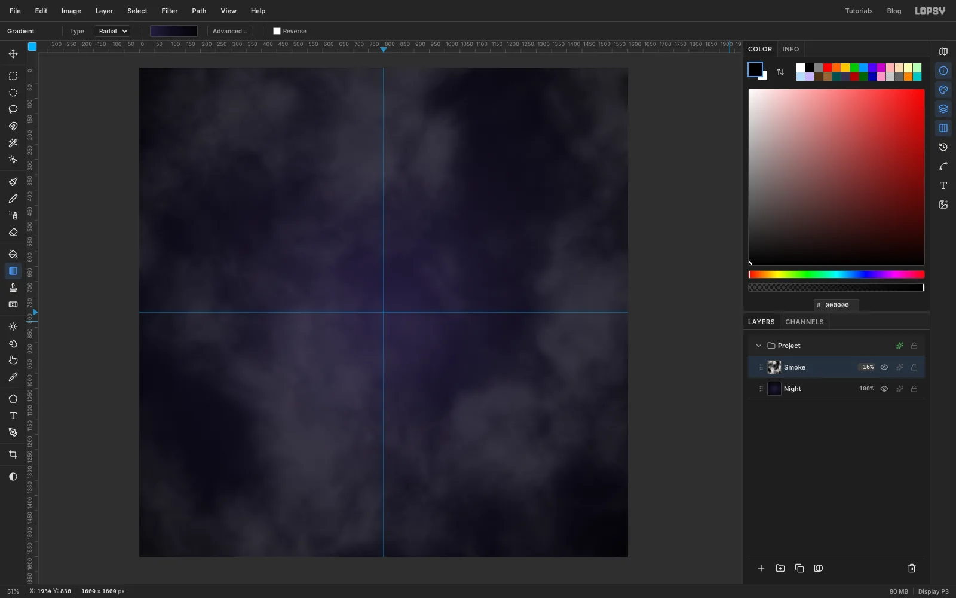Click the hex color input field
The height and width of the screenshot is (598, 956).
pyautogui.click(x=836, y=305)
